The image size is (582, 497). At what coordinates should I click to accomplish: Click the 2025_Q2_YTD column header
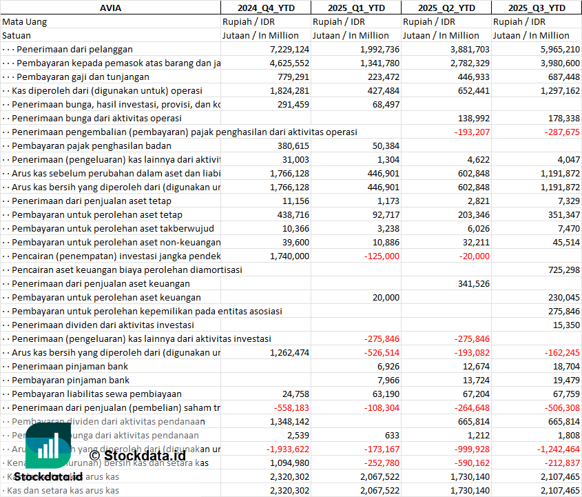446,8
